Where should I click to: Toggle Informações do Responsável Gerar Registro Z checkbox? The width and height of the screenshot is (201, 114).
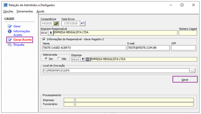tap(44, 39)
